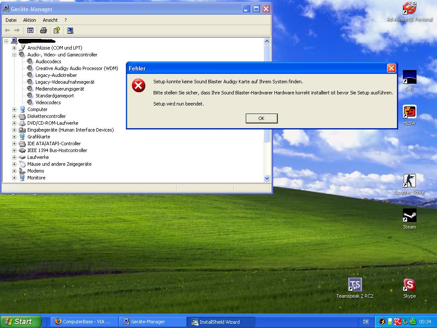Image resolution: width=437 pixels, height=328 pixels.
Task: Click the device tree scroll down arrow
Action: pos(267,178)
